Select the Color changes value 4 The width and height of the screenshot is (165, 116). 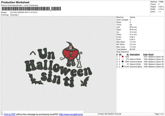[x=130, y=20]
